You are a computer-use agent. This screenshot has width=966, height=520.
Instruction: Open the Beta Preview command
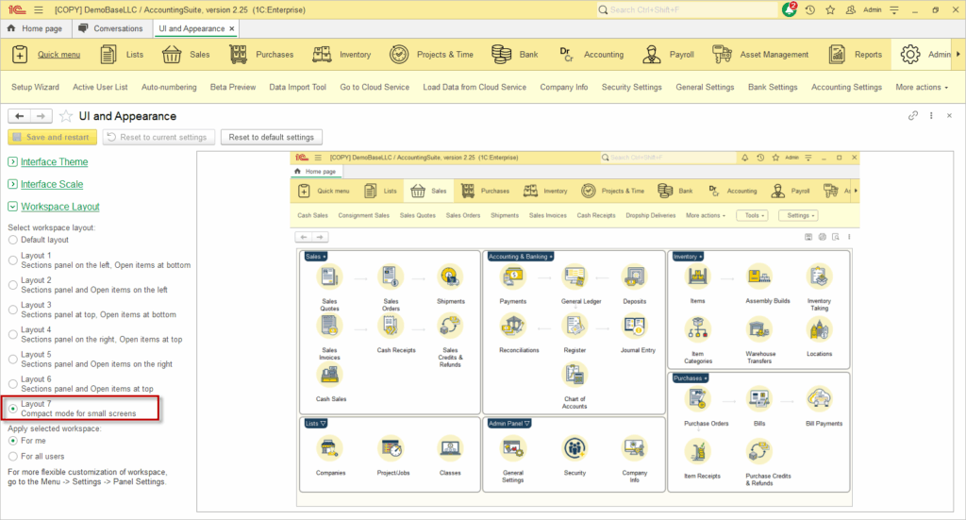click(x=233, y=87)
